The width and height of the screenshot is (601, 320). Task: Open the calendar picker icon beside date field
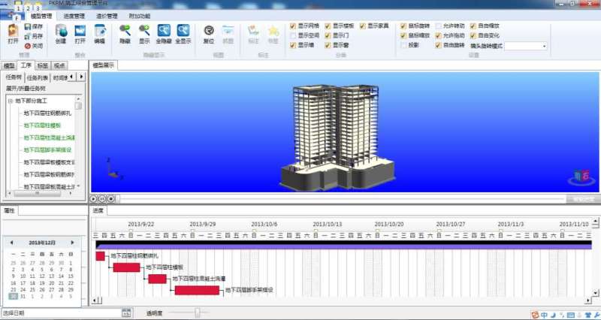tap(126, 312)
